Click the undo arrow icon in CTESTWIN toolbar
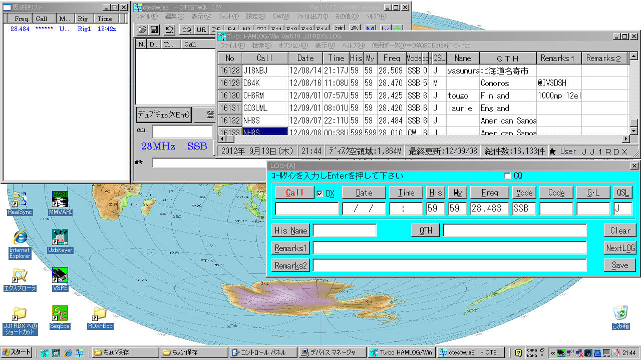Viewport: 641px width, 360px height. point(170,29)
